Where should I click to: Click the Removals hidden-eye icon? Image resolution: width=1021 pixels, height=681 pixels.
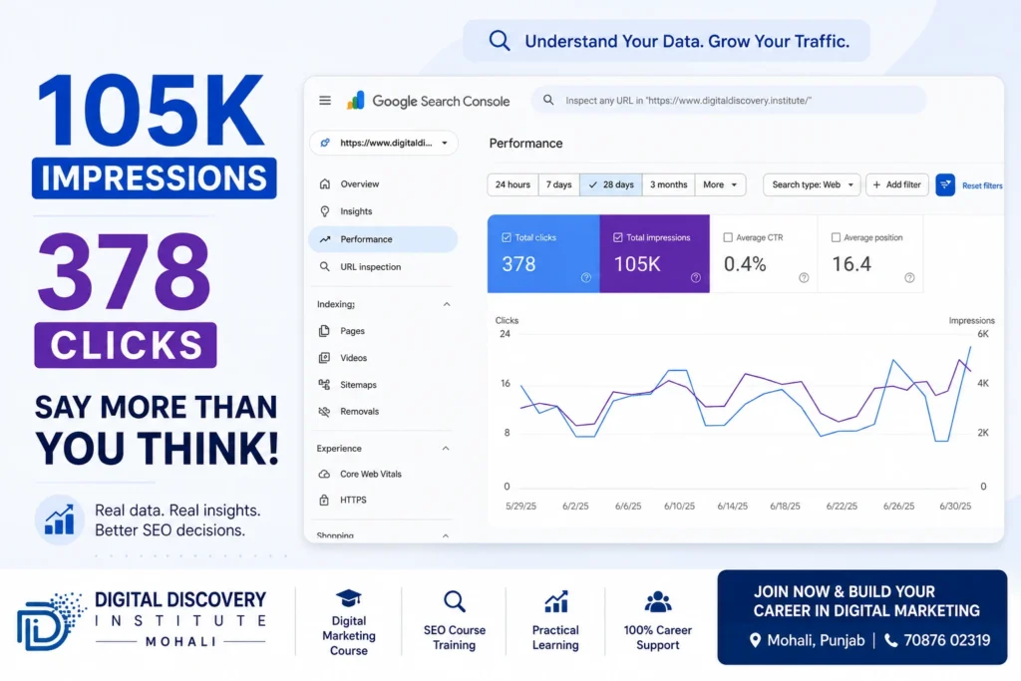324,411
